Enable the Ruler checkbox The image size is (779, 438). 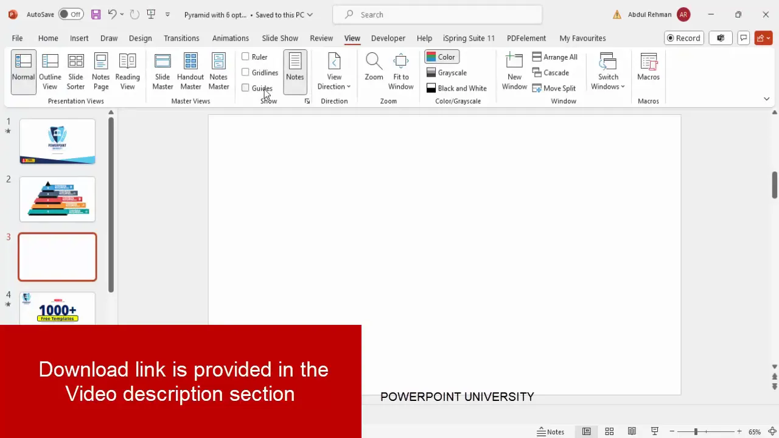pyautogui.click(x=245, y=57)
